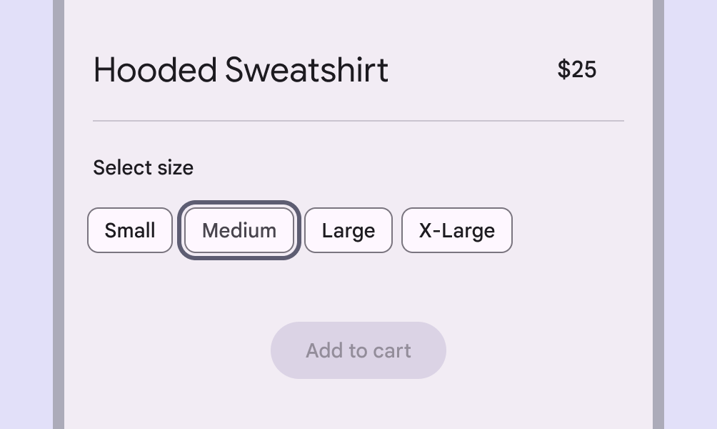Screen dimensions: 717x429
Task: Click the word "Hooded" in the title
Action: (x=155, y=70)
